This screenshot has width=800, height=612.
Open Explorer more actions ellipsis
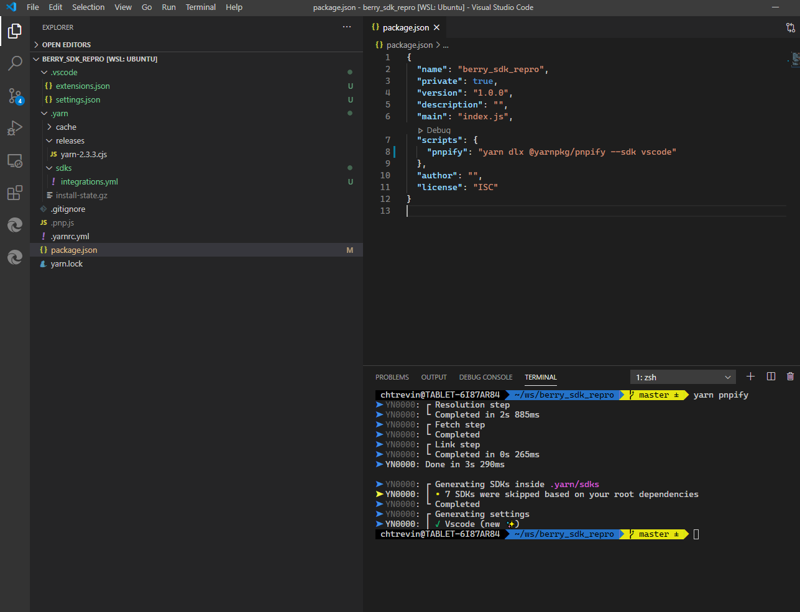[x=347, y=27]
